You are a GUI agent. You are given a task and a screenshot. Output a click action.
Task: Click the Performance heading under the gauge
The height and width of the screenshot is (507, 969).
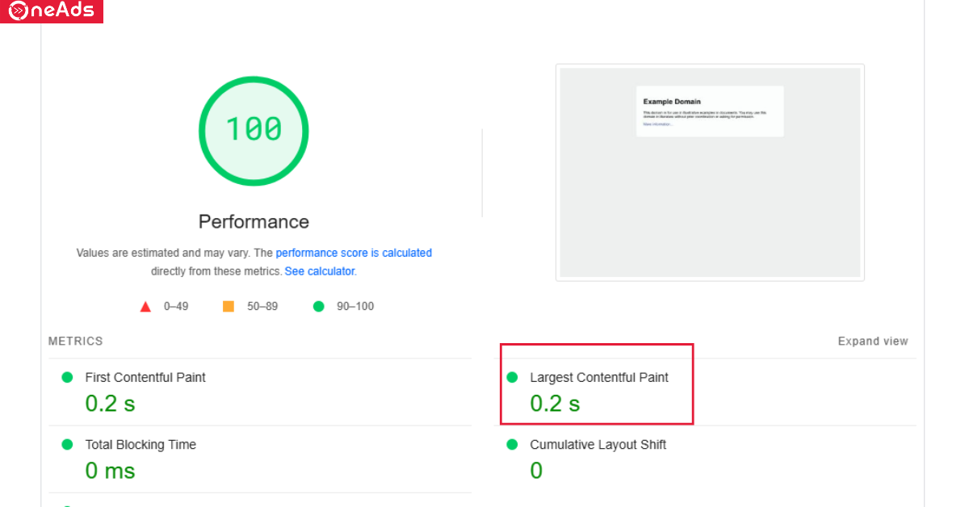(254, 222)
